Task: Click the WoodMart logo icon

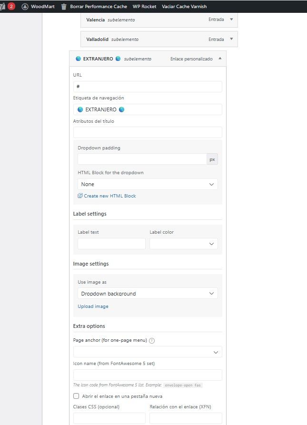Action: (25, 7)
